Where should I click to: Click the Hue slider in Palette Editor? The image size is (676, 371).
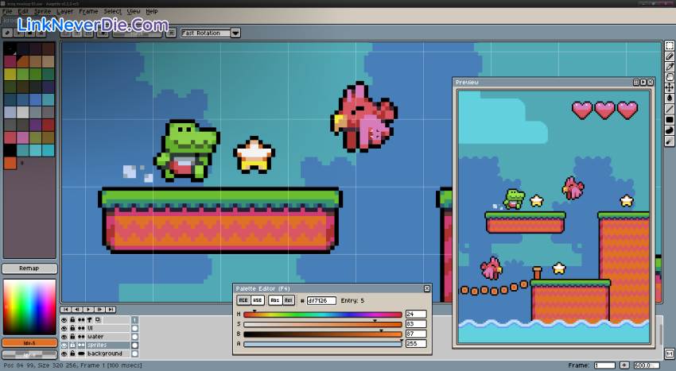pos(322,315)
